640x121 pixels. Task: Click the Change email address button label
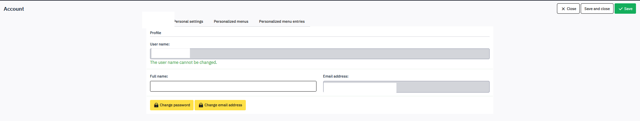click(223, 105)
